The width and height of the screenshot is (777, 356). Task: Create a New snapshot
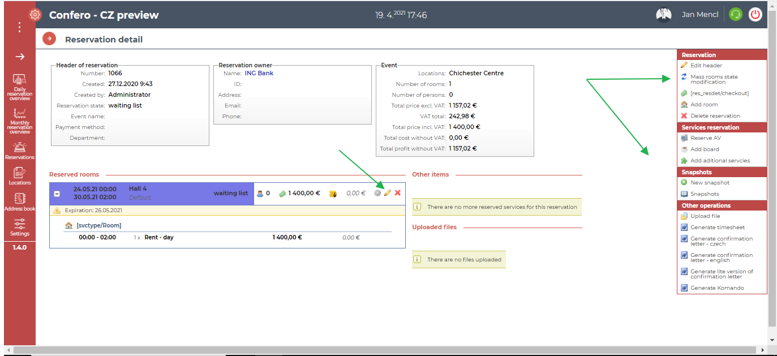pyautogui.click(x=710, y=183)
